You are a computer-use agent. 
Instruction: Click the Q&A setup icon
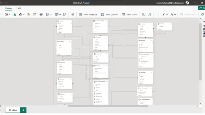tap(158, 14)
